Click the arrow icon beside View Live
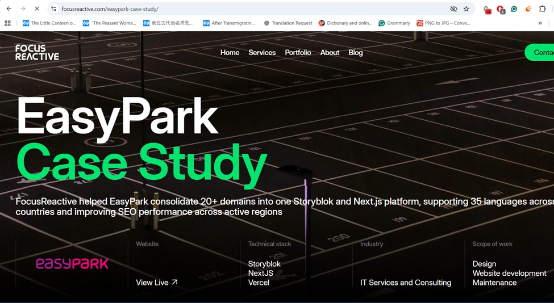Screen dimensions: 554x303 coord(174,282)
